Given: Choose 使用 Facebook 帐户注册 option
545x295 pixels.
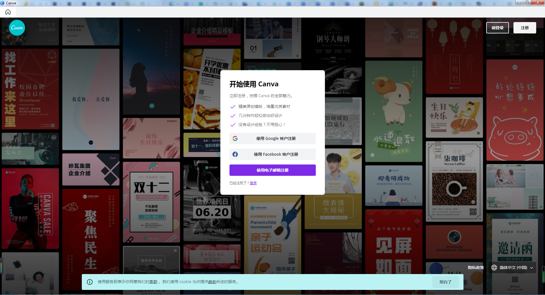Looking at the screenshot, I should tap(272, 154).
